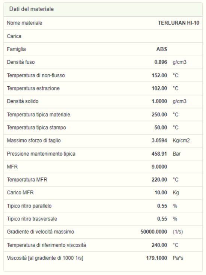
Task: Click the Famiglia ABS value
Action: tap(162, 49)
